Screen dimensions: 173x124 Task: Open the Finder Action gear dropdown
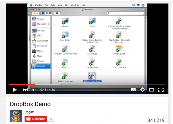click(57, 13)
